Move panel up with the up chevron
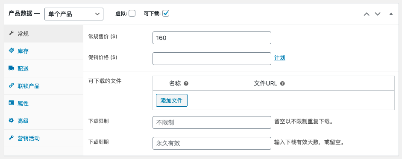Screen dimensions: 402x159 point(367,14)
